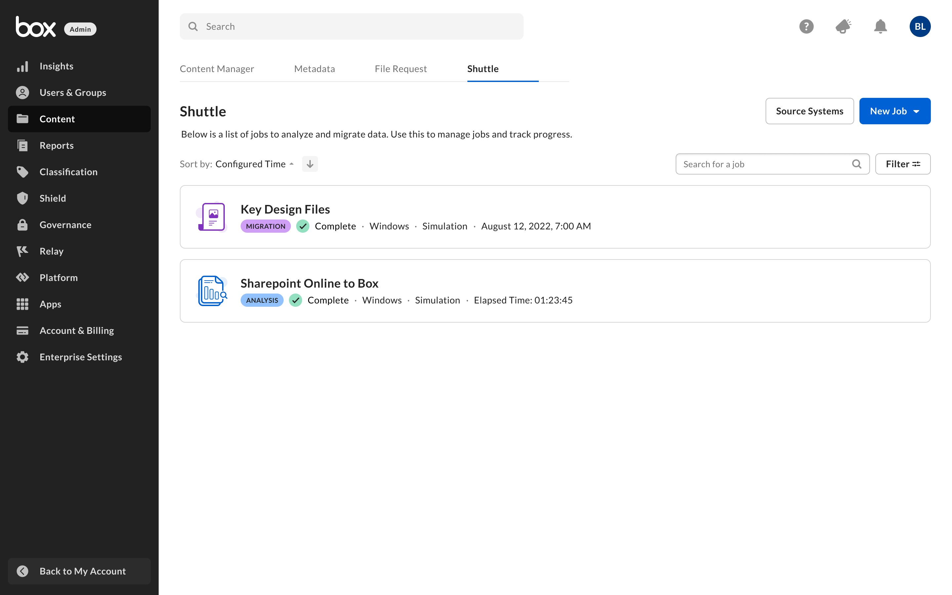Click the Shuttle page heading
Image resolution: width=952 pixels, height=595 pixels.
point(203,111)
